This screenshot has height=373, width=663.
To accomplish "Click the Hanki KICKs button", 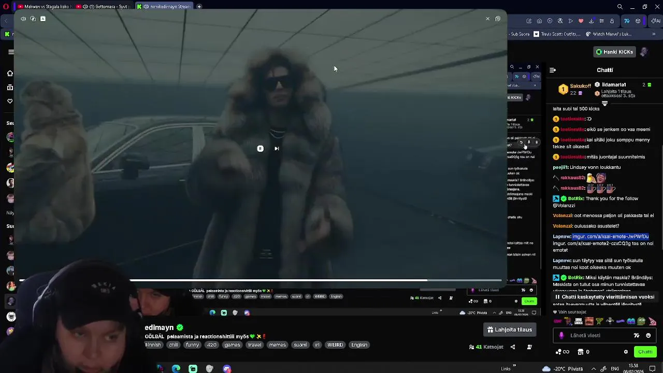I will click(x=615, y=52).
